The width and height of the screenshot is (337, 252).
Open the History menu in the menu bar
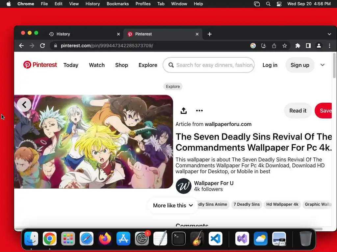[92, 4]
